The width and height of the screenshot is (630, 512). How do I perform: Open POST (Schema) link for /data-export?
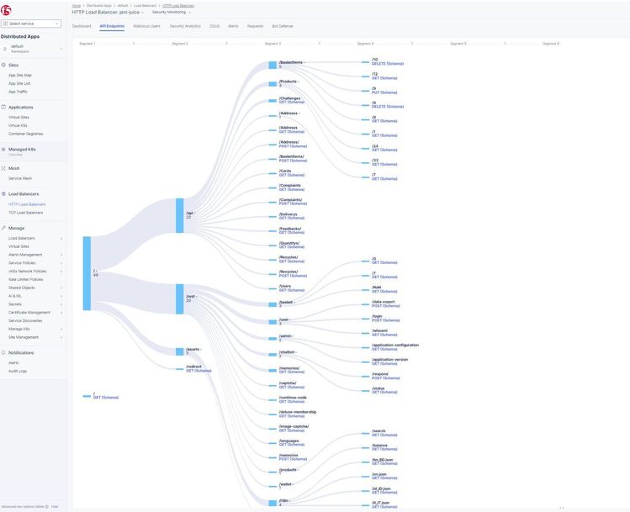pyautogui.click(x=386, y=306)
